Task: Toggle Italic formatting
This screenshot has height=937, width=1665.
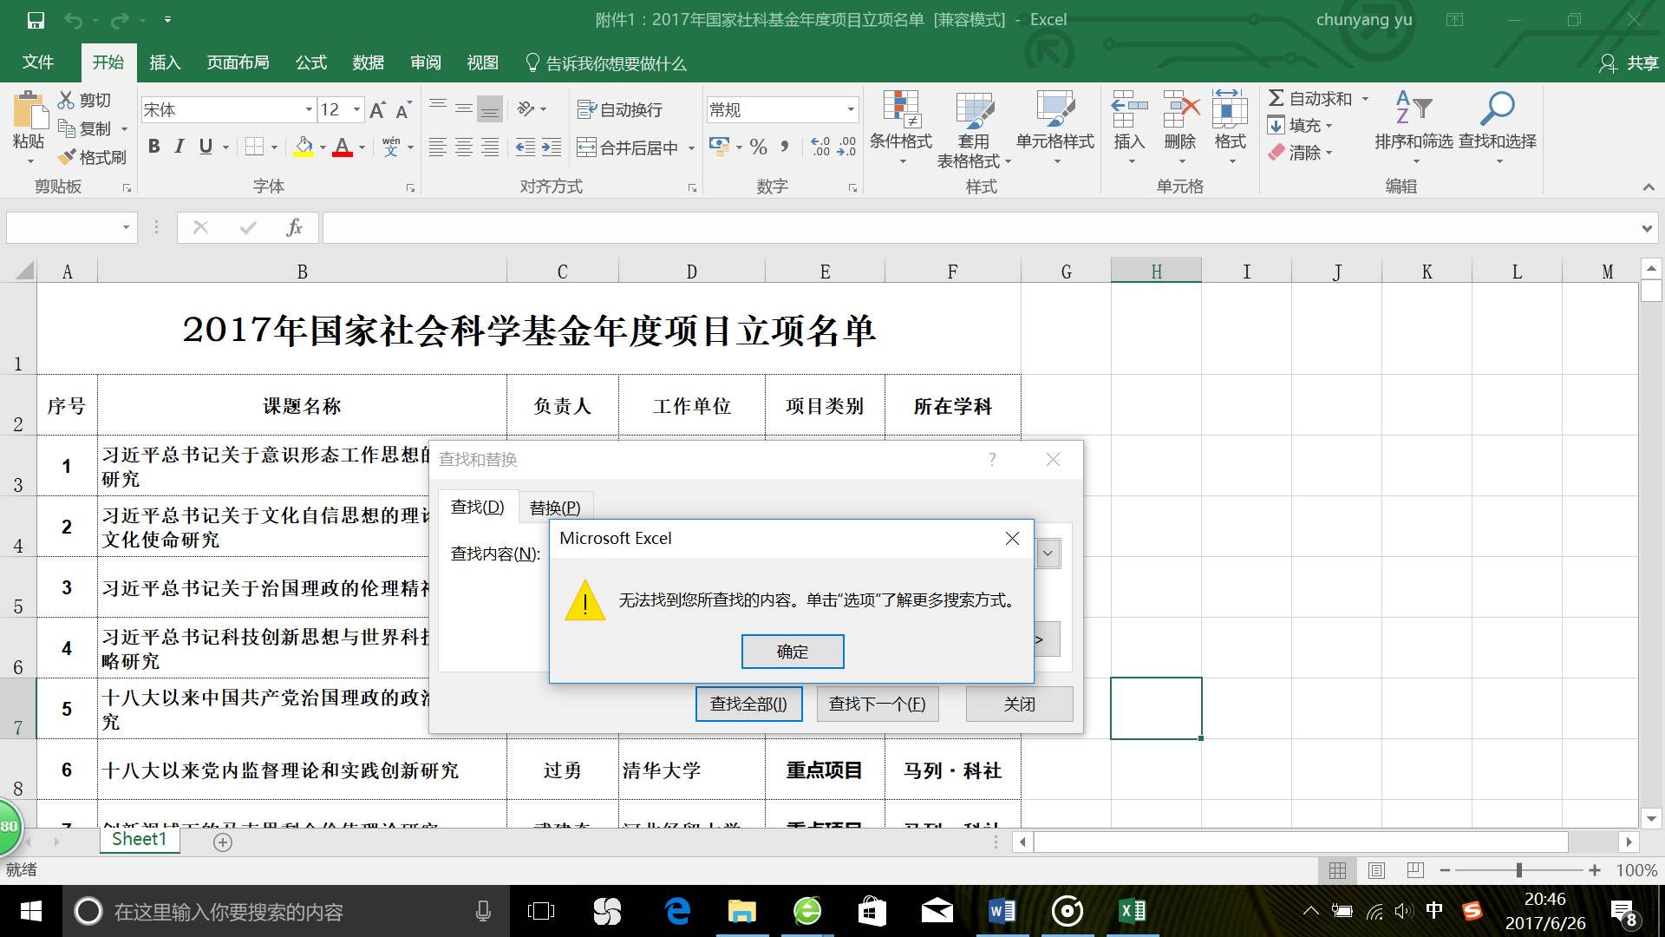Action: point(180,147)
